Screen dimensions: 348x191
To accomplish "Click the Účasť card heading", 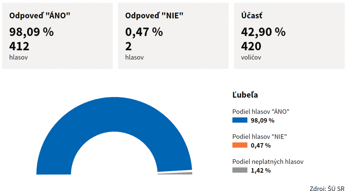I will pos(252,16).
